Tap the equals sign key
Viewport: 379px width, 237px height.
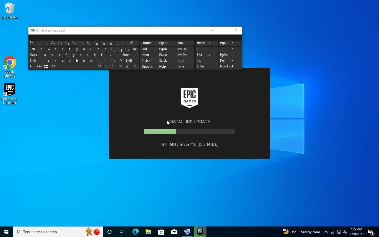pos(124,43)
